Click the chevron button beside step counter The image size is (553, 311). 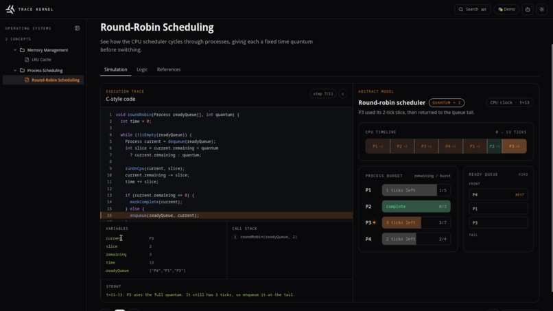pyautogui.click(x=343, y=93)
